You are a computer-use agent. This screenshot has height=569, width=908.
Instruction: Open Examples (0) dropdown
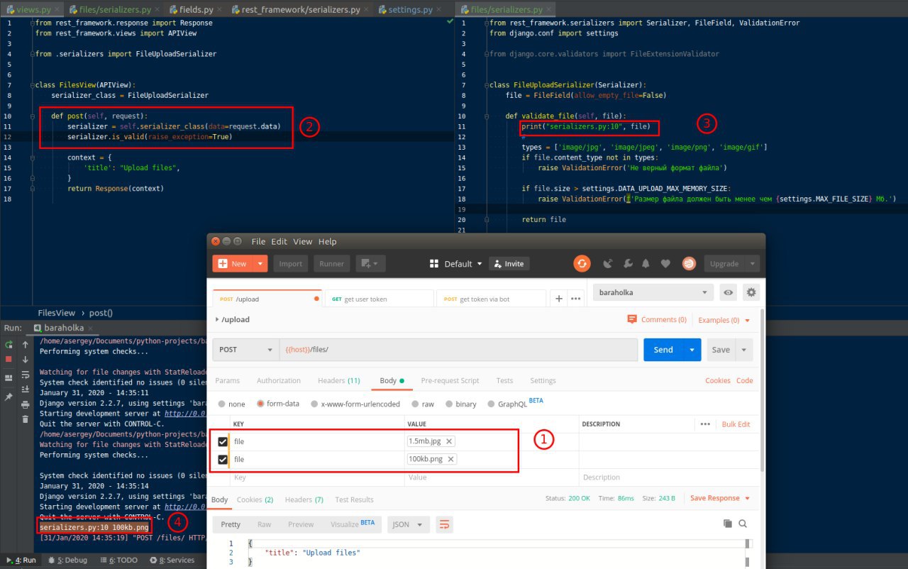[x=724, y=320]
